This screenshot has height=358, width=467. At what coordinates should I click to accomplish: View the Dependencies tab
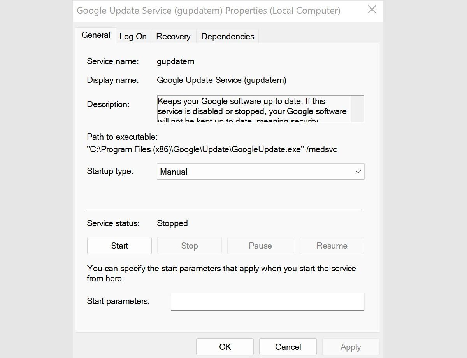click(x=227, y=36)
